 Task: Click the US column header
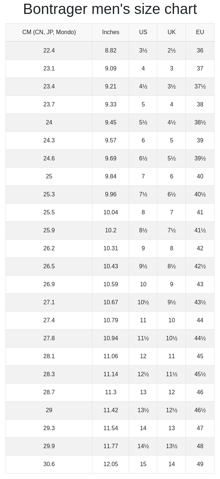pyautogui.click(x=143, y=32)
